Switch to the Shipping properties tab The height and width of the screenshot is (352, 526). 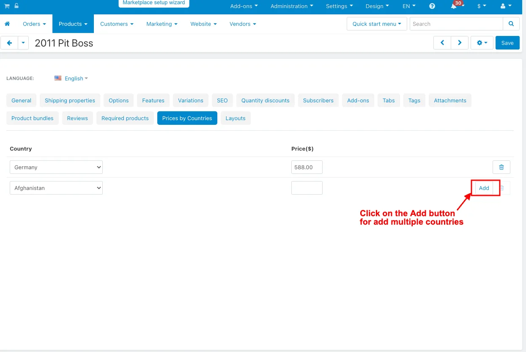70,100
